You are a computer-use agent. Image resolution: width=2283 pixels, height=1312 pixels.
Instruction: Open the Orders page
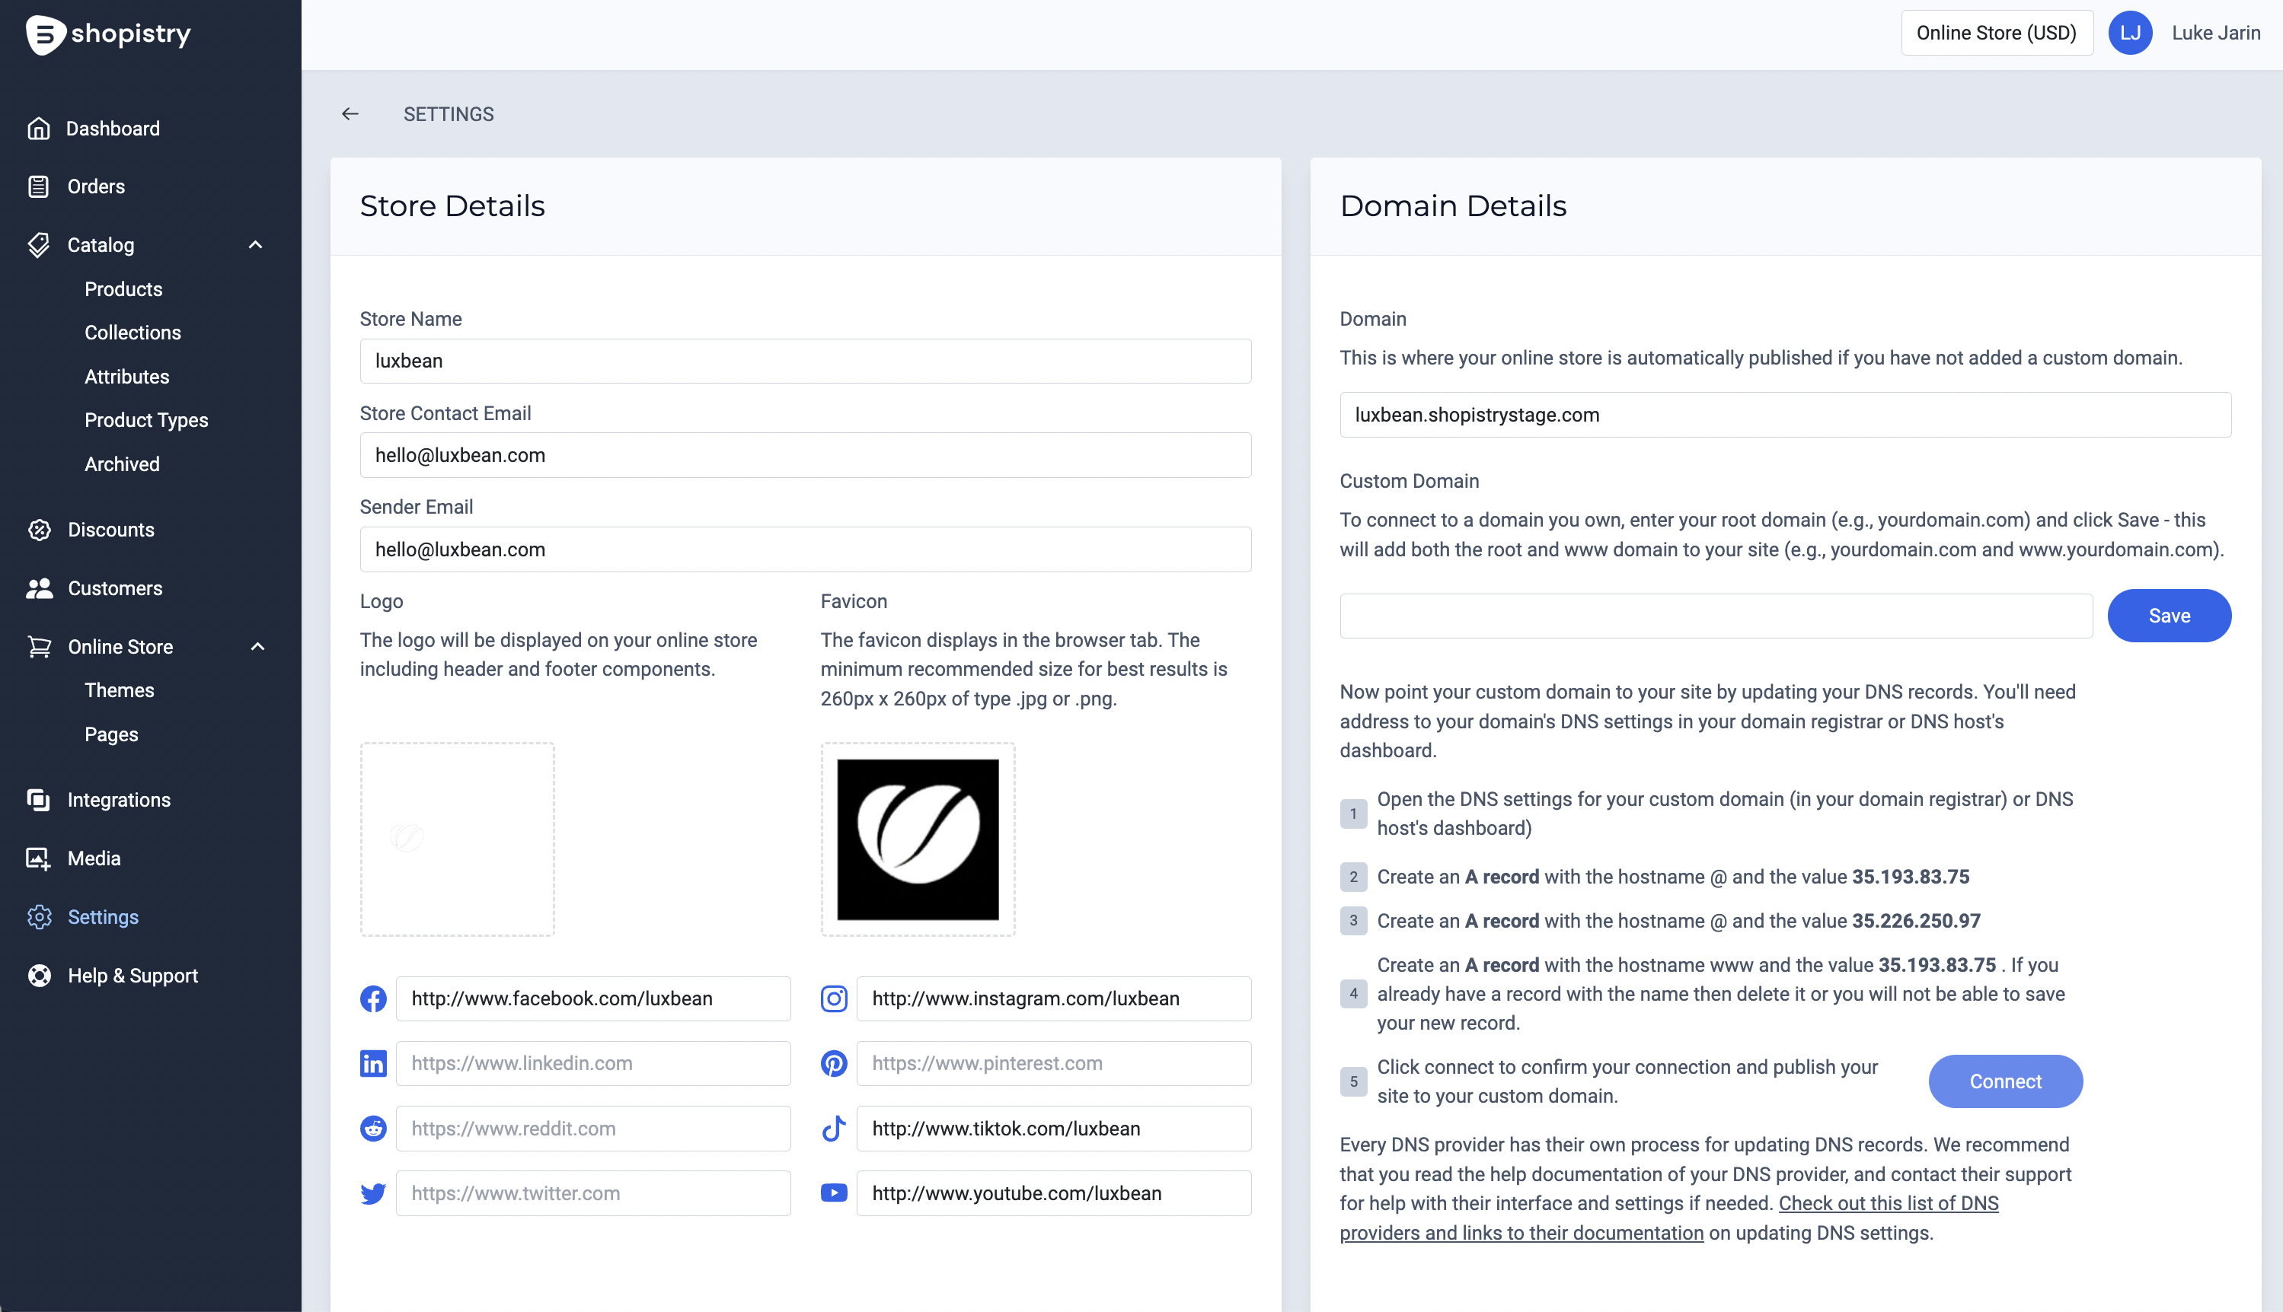pos(96,186)
